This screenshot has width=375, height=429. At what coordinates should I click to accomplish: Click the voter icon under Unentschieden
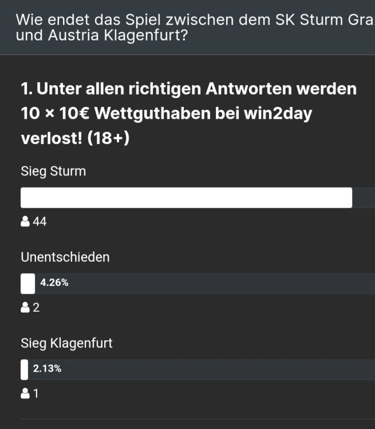pos(25,308)
